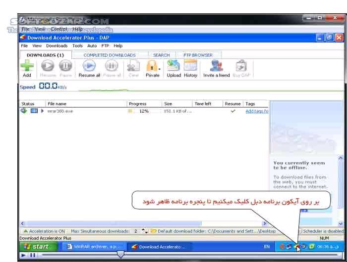The height and width of the screenshot is (262, 347).
Task: Sort by the File name column header
Action: click(x=86, y=104)
